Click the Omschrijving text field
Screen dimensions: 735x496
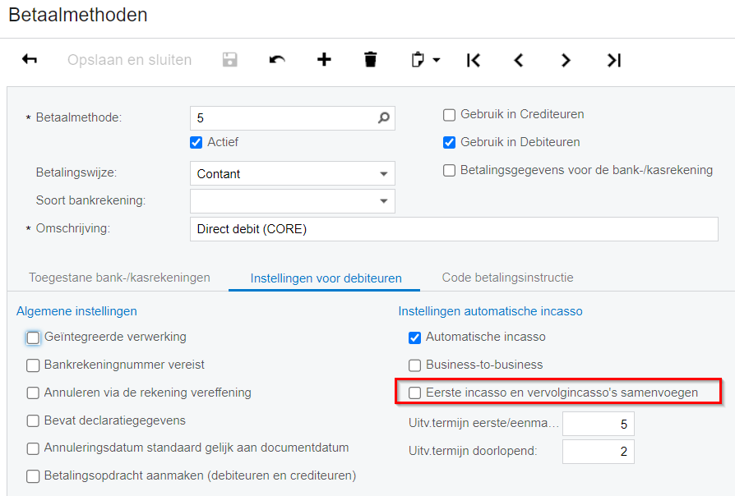coord(454,229)
